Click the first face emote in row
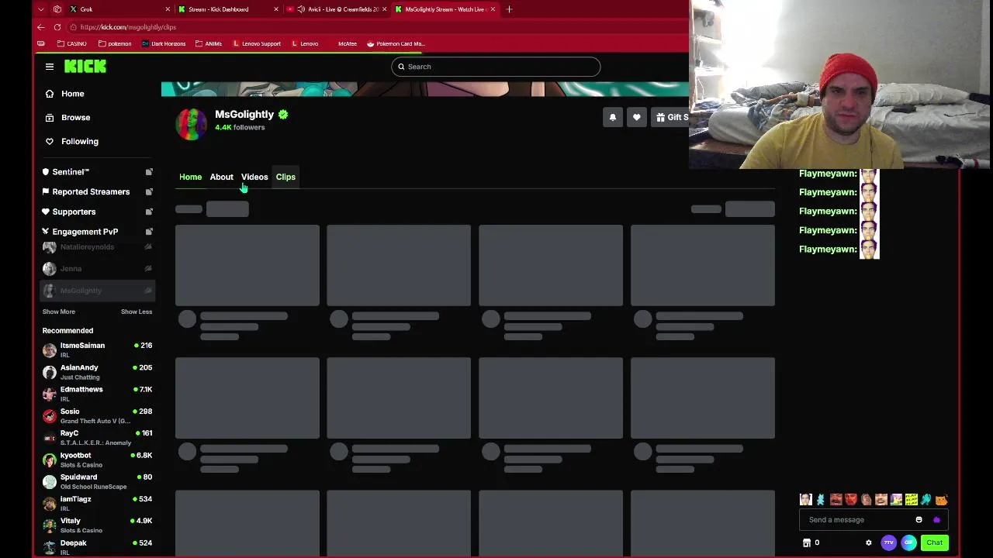 (x=805, y=500)
